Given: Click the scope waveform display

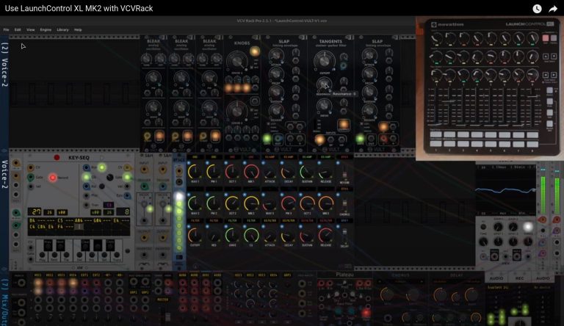Looking at the screenshot, I should [x=505, y=190].
